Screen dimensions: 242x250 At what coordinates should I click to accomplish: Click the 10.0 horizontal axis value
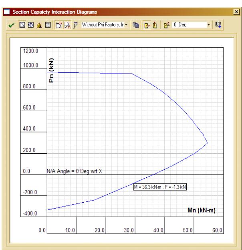70,230
